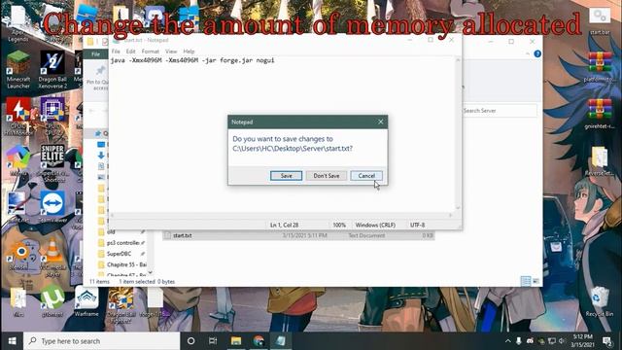The image size is (622, 350).
Task: Click Notepad horizontal scrollbar right arrow
Action: pos(451,215)
